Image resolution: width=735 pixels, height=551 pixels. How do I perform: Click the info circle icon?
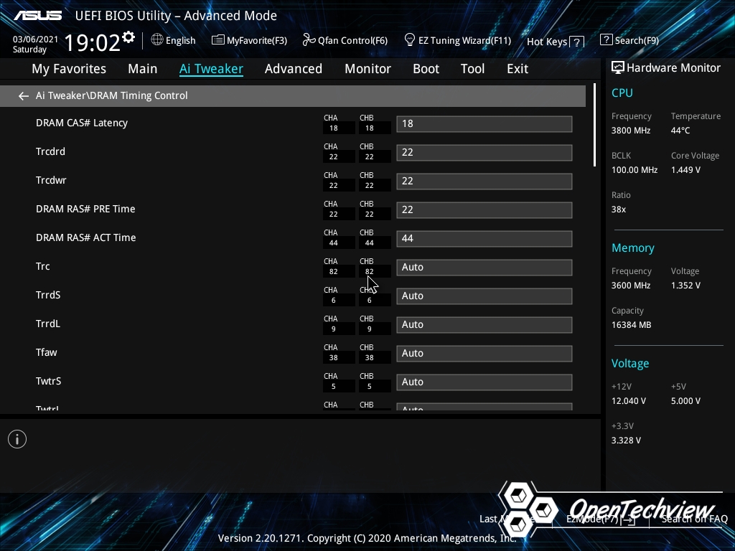17,439
